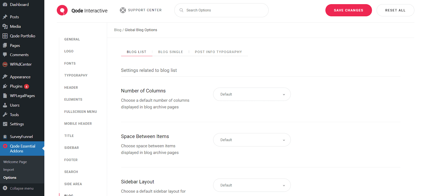Click the Qode Essential Addons icon
This screenshot has width=421, height=196.
(x=5, y=146)
